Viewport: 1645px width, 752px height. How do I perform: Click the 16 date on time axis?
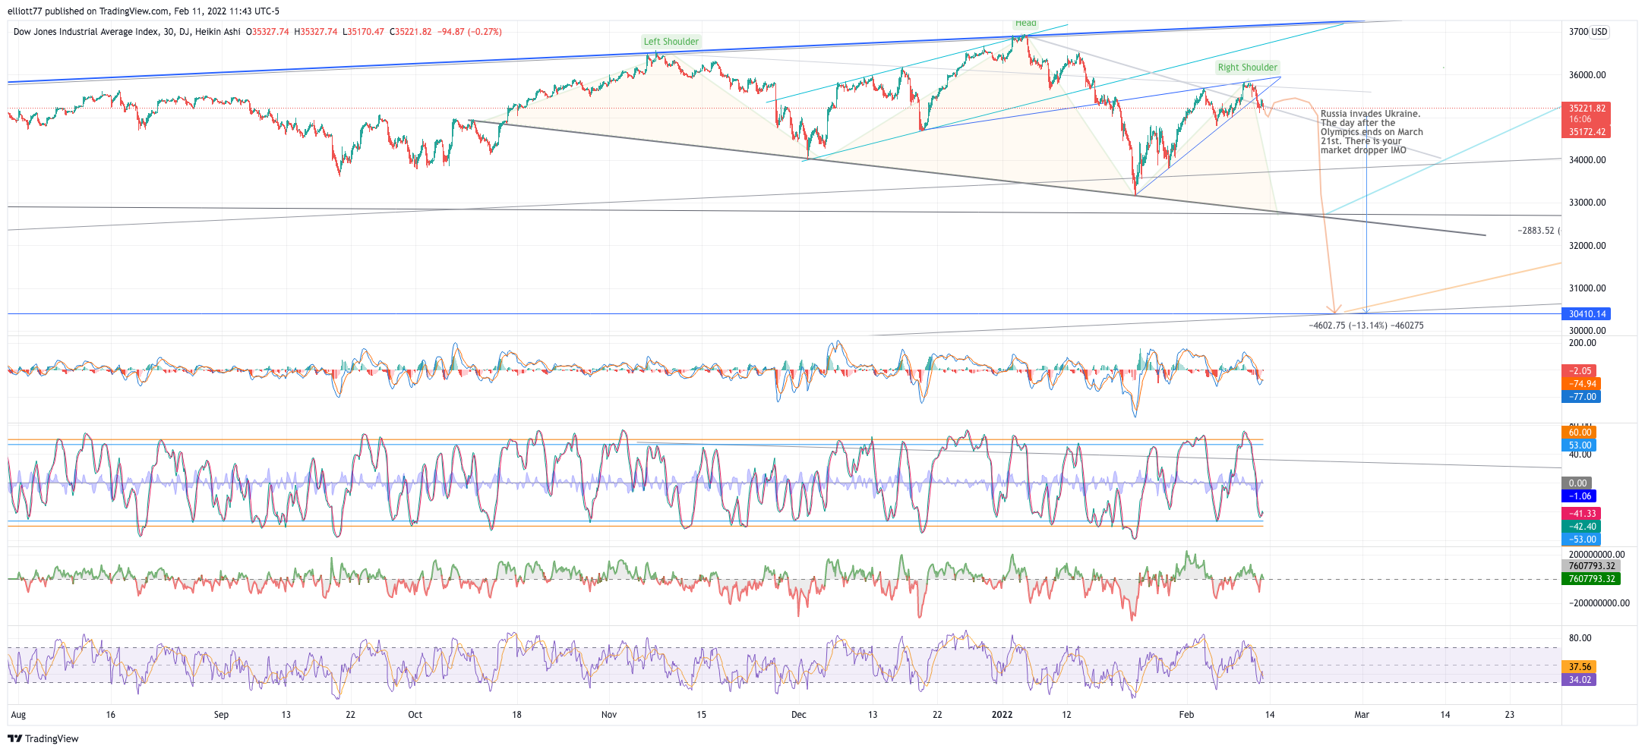[x=111, y=715]
